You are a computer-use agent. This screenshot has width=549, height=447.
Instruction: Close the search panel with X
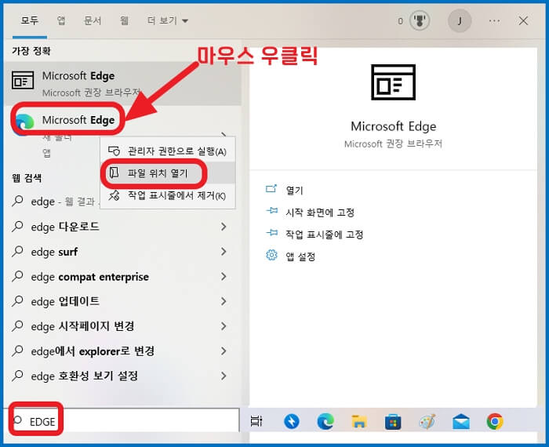pyautogui.click(x=523, y=21)
